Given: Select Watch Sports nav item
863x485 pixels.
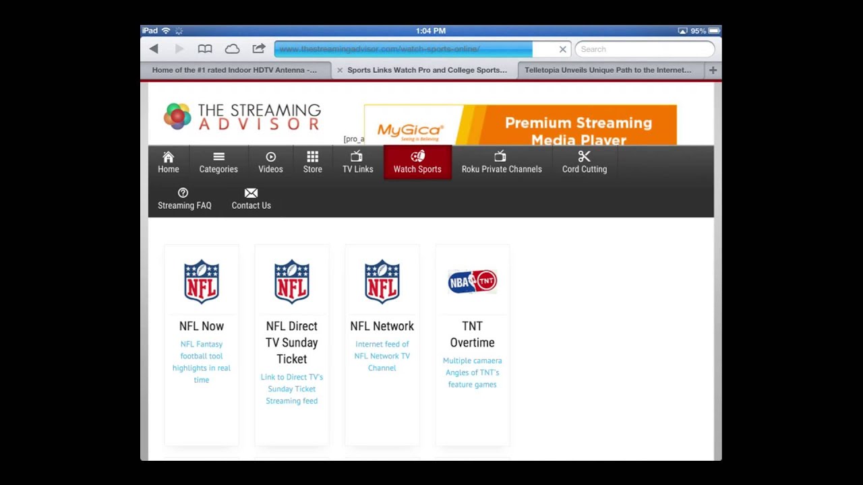Looking at the screenshot, I should (417, 162).
